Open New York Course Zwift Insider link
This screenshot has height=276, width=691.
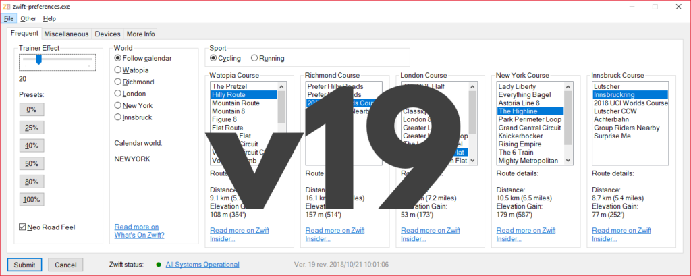[526, 235]
